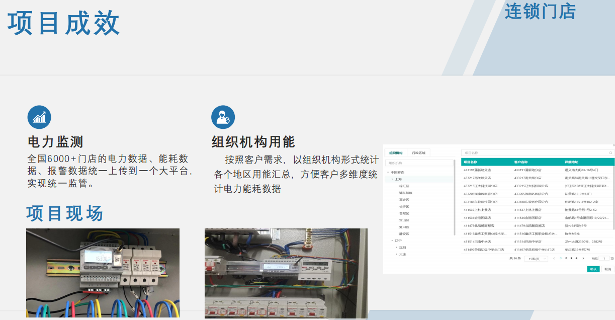Click the 组织机构 tree filter input
The height and width of the screenshot is (320, 615).
pyautogui.click(x=419, y=163)
